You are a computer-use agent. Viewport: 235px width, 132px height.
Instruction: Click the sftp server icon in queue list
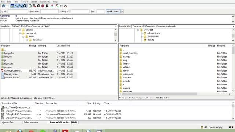3,107
